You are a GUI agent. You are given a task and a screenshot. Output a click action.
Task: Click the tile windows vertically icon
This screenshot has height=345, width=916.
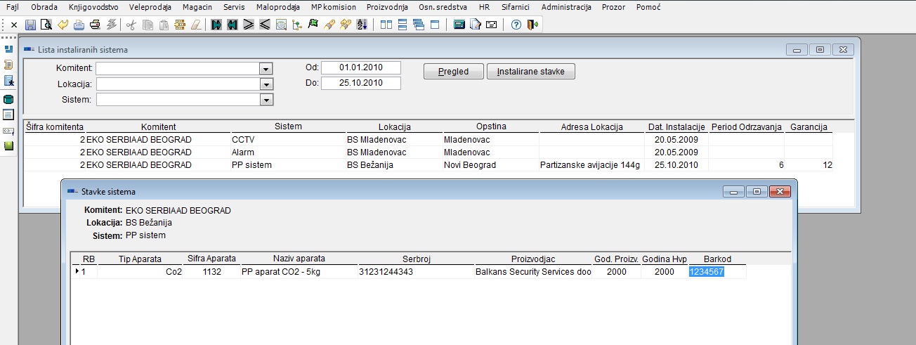point(386,25)
